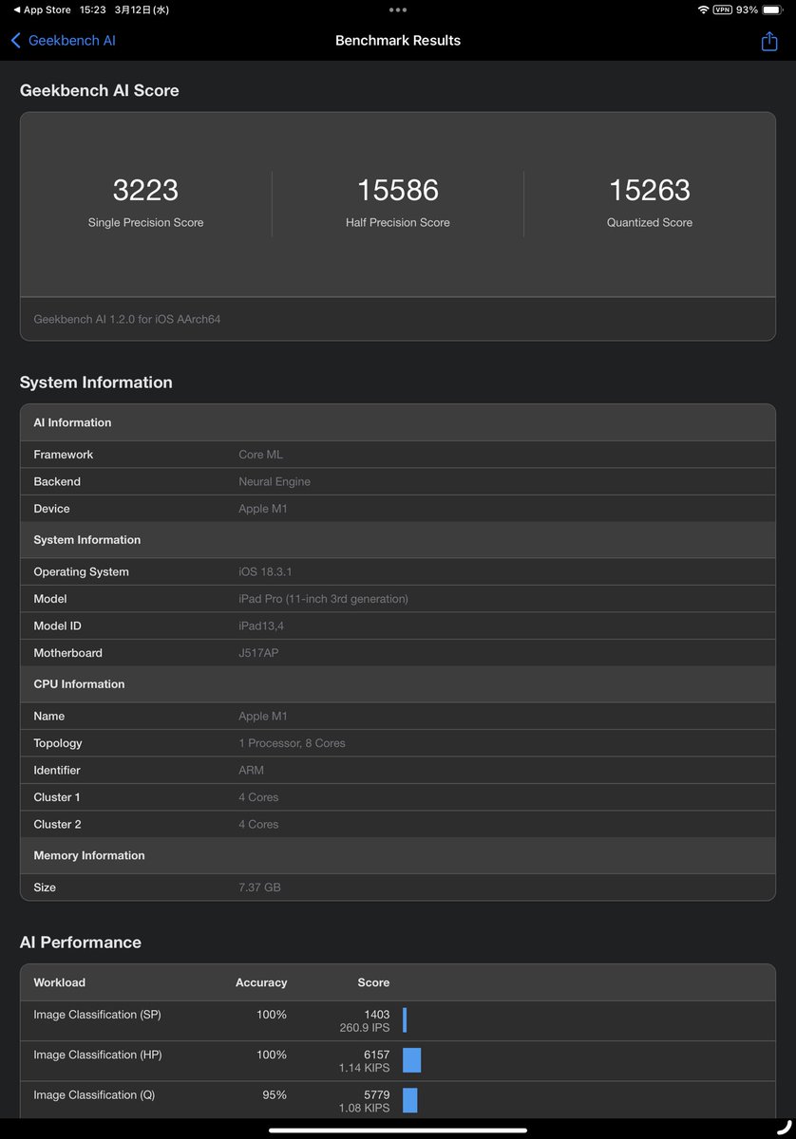
Task: Tap the Model ID value iPad13,4
Action: tap(263, 626)
